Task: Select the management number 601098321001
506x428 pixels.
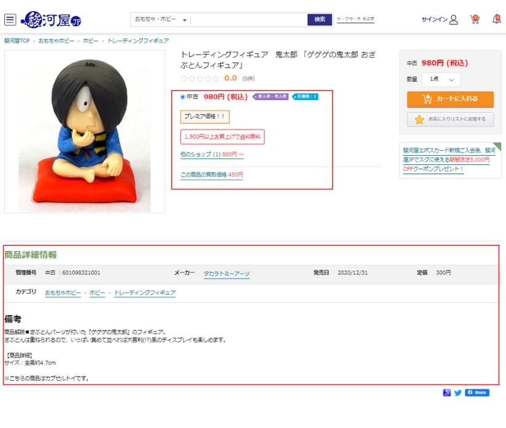Action: click(x=81, y=273)
